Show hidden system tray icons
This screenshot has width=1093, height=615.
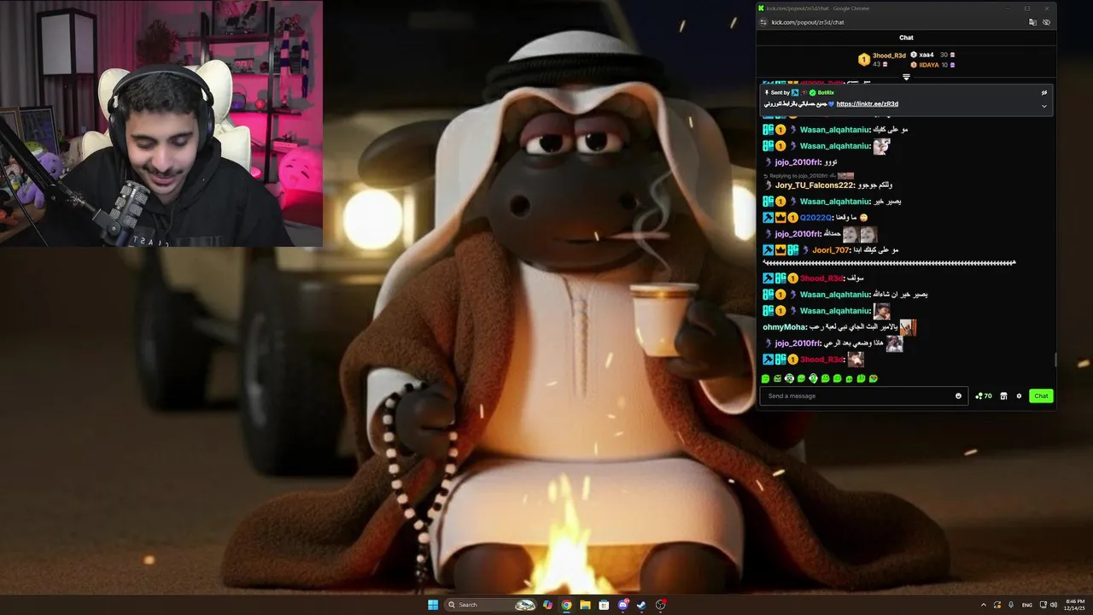(x=983, y=605)
